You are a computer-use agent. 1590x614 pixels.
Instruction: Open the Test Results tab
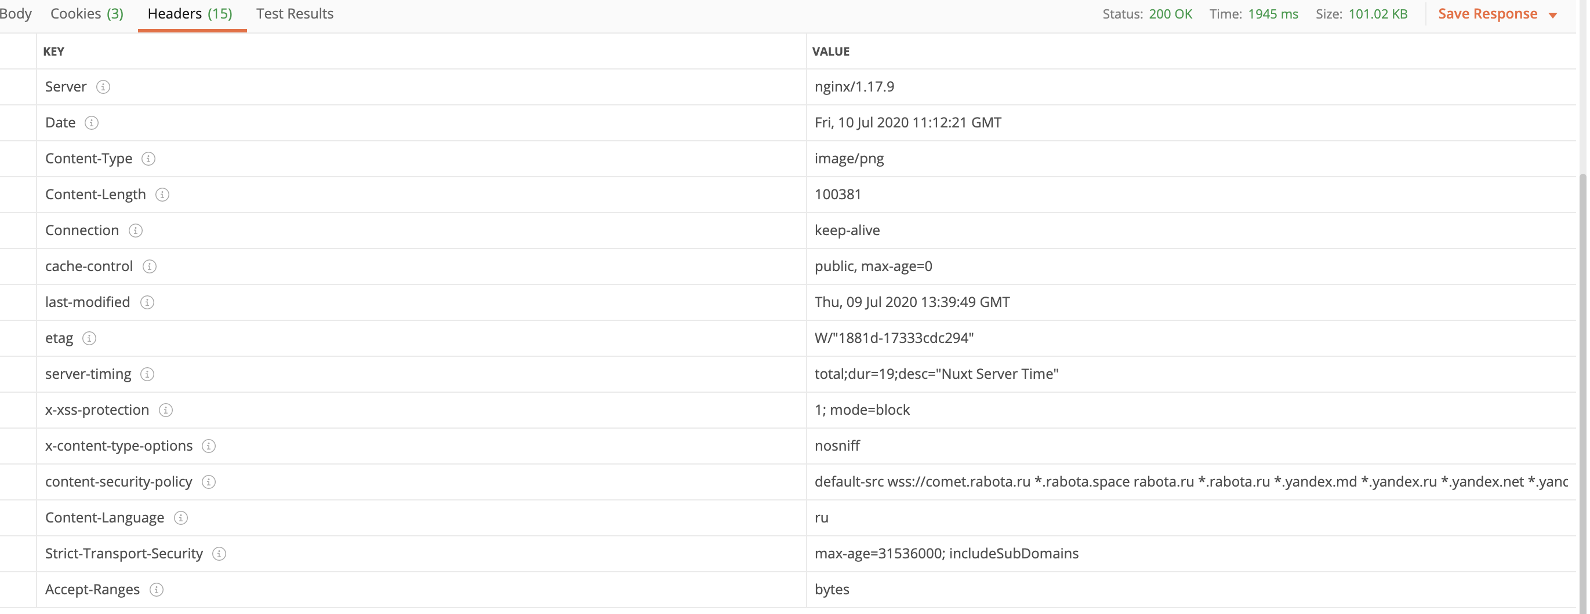295,13
